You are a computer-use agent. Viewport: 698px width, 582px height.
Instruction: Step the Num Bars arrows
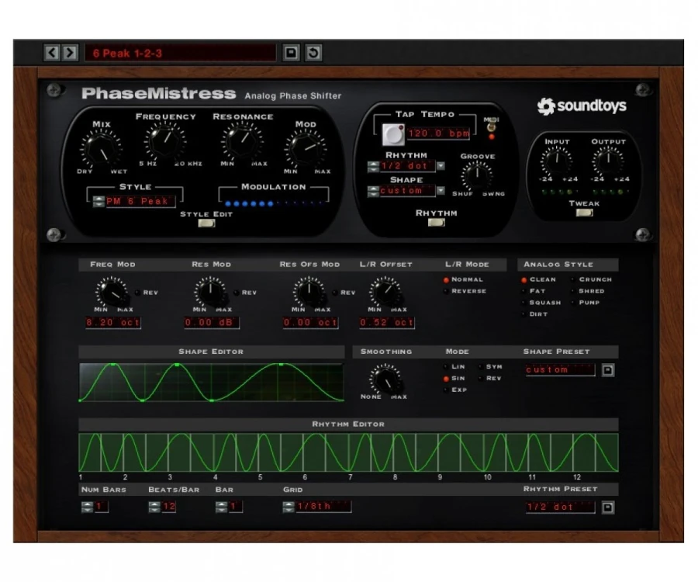[x=87, y=507]
